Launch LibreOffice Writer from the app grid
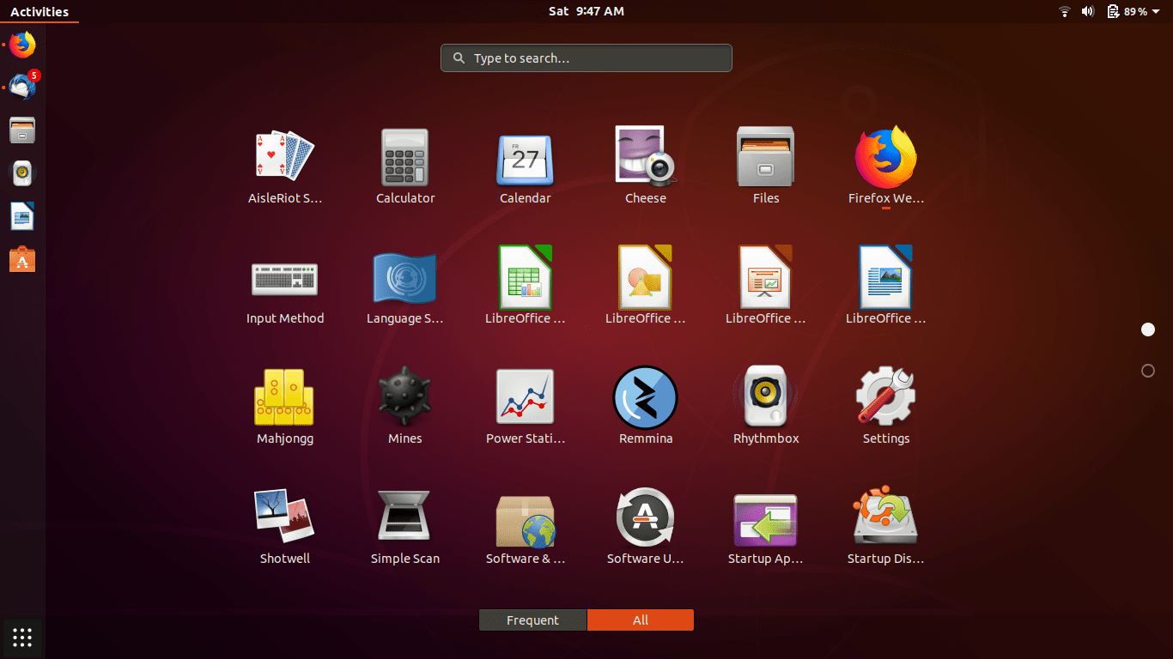Screen dimensions: 1173x659 coord(886,287)
